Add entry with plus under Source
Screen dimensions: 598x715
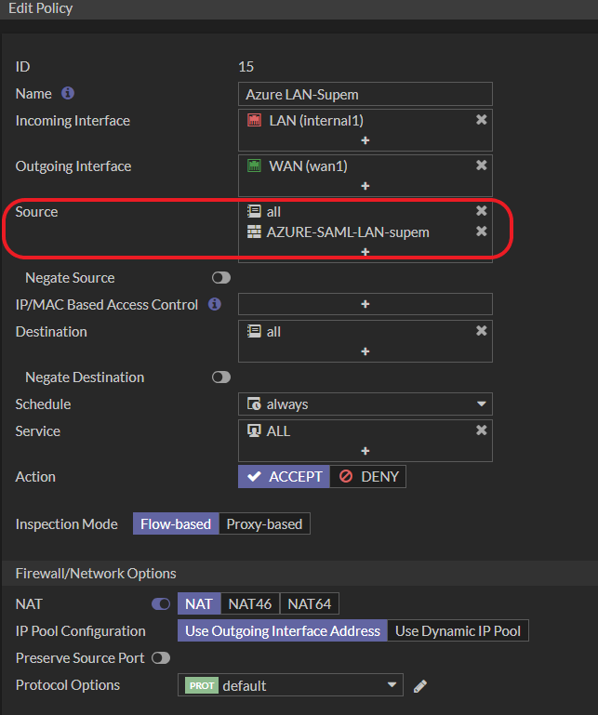[x=365, y=252]
